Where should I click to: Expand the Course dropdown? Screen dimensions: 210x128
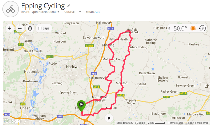[x=73, y=12]
